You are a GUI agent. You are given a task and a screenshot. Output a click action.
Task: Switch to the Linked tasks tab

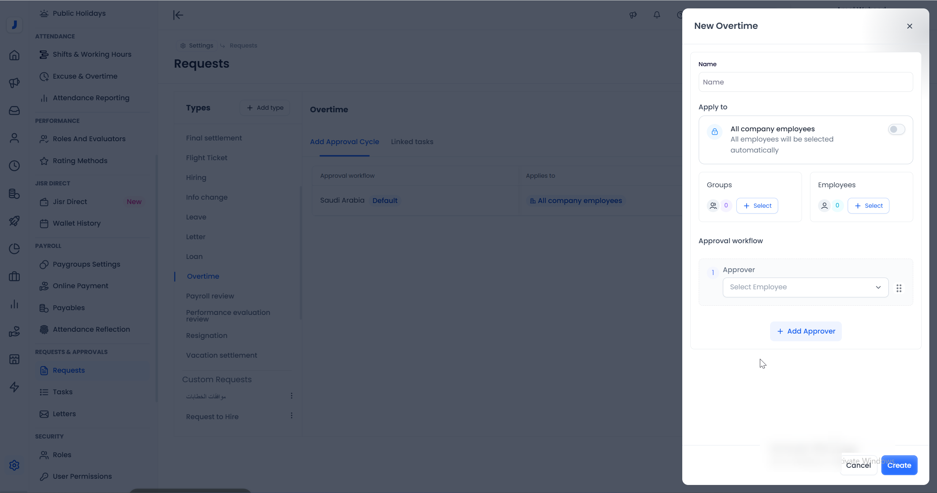[412, 142]
